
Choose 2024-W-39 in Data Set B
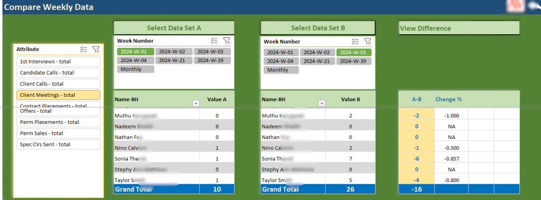coord(354,61)
